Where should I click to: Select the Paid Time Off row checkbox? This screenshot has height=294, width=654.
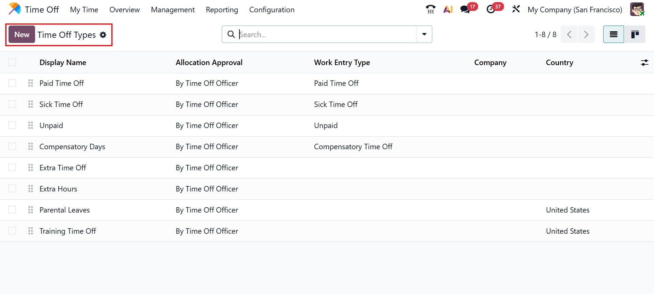pos(12,83)
